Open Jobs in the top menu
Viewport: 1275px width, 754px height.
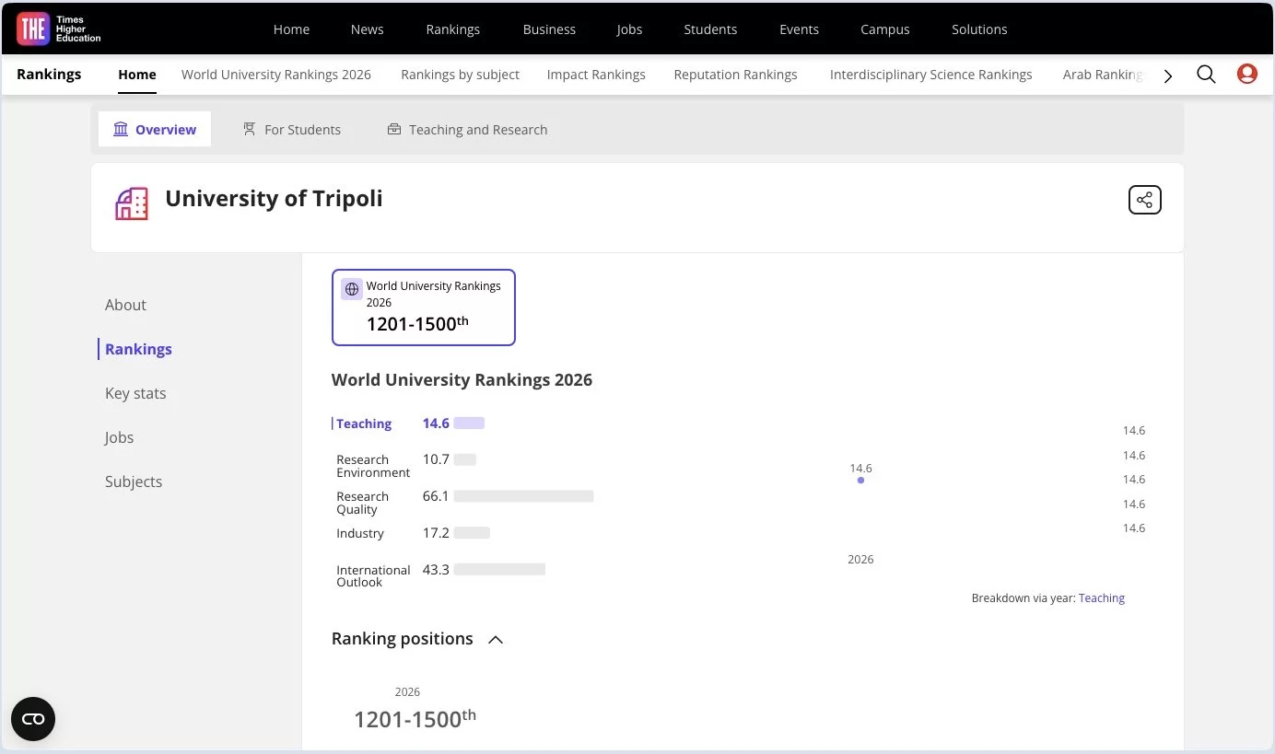[x=629, y=29]
